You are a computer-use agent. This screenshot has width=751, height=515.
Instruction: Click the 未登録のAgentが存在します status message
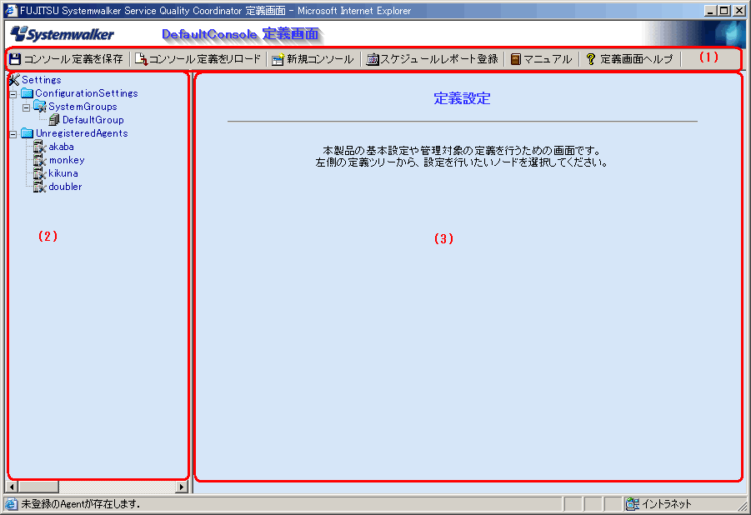[x=81, y=504]
